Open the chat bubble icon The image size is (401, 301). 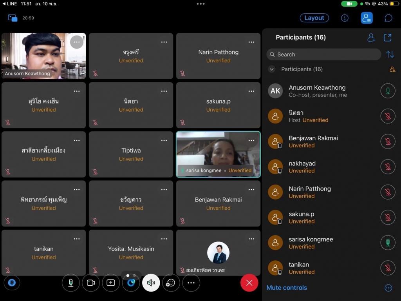(x=388, y=18)
